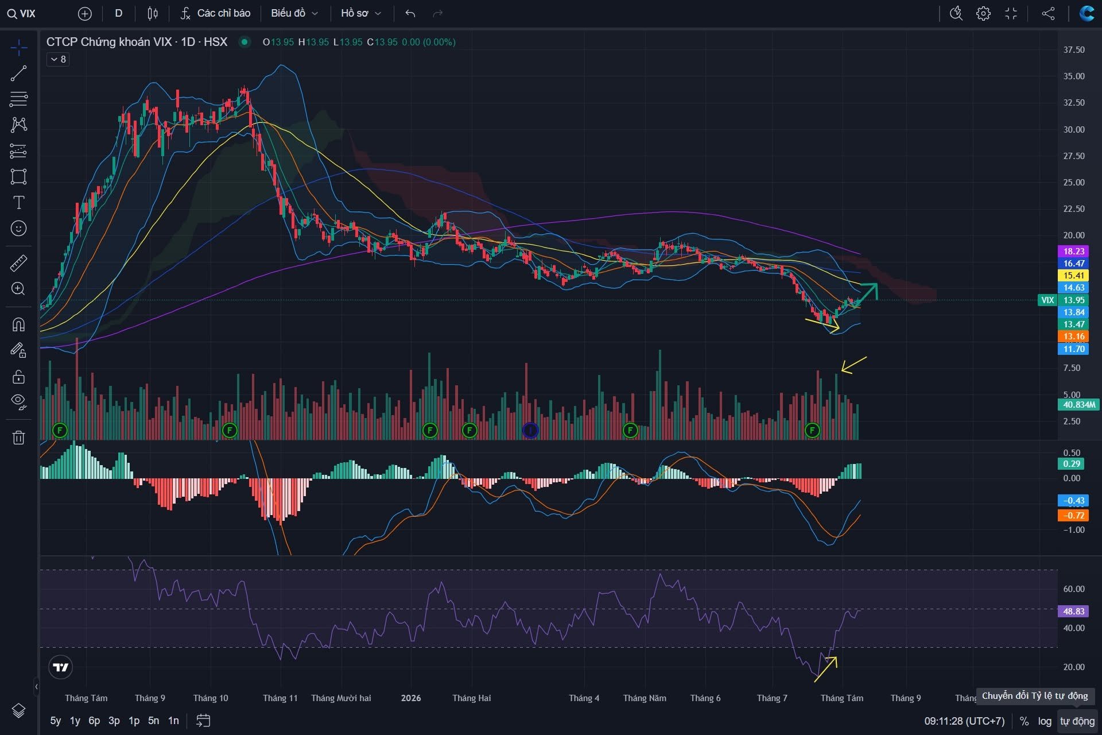Select the 6p time range
Screen dimensions: 1102x735
click(x=94, y=721)
